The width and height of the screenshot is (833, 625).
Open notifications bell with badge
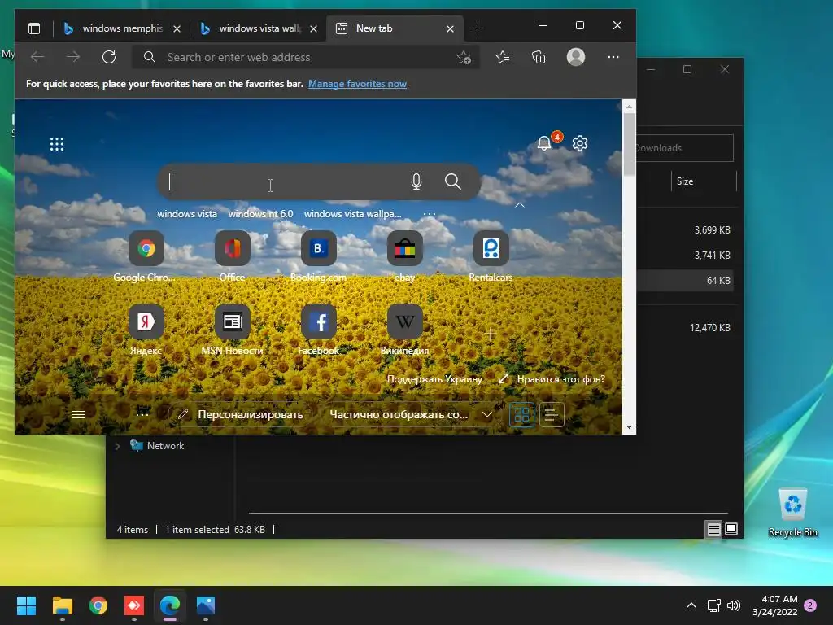[544, 143]
